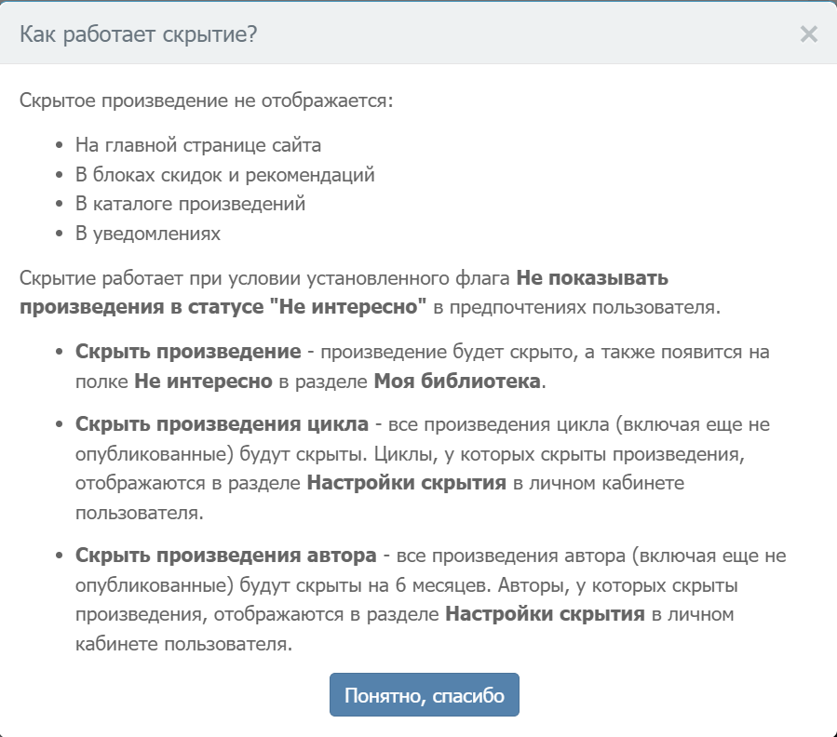Image resolution: width=837 pixels, height=737 pixels.
Task: Click the intro line "Скрытое произведение не отображается:"
Action: 206,100
